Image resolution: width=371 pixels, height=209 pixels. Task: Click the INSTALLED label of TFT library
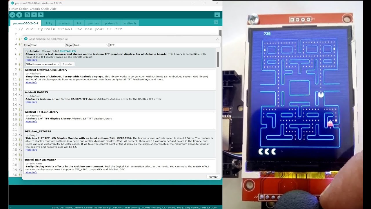pos(68,51)
